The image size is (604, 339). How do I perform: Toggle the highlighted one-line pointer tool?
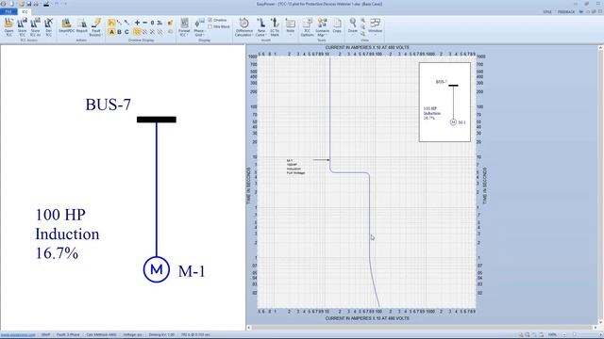point(111,23)
